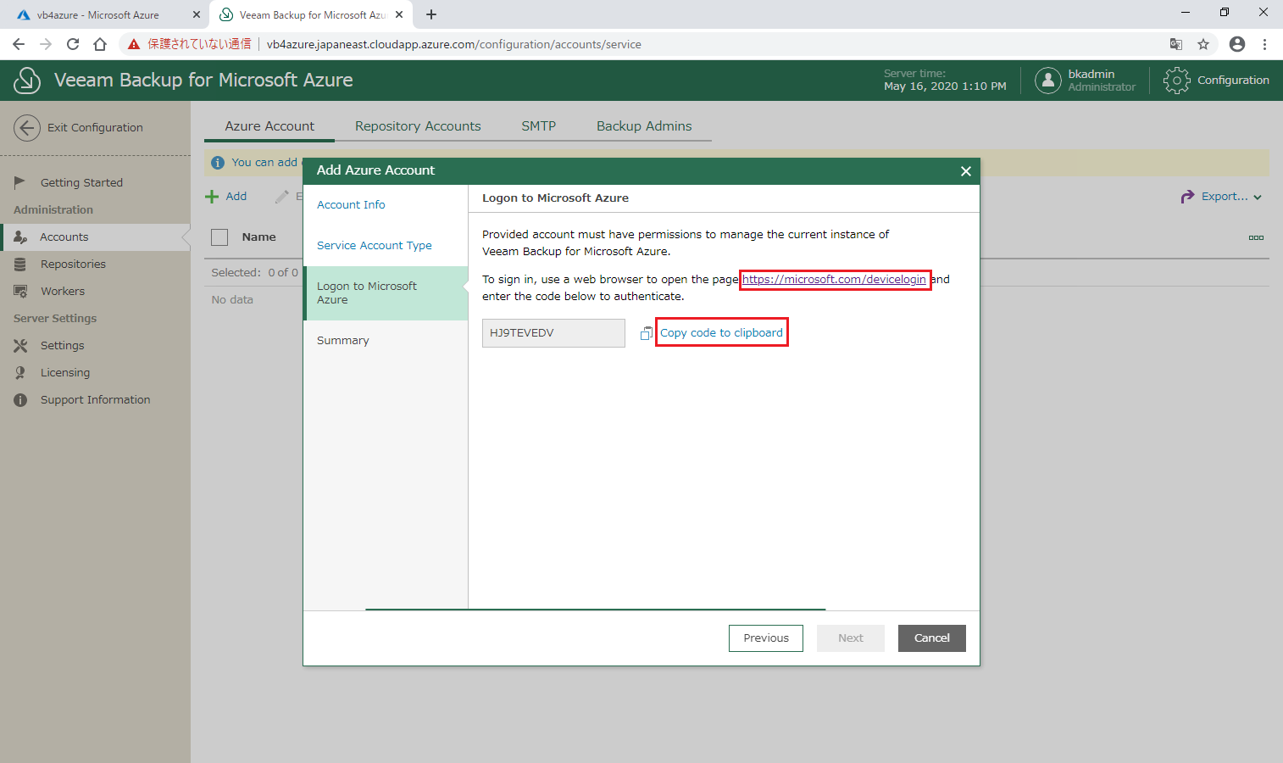Click the browser back arrow
The image size is (1283, 763).
pos(19,44)
